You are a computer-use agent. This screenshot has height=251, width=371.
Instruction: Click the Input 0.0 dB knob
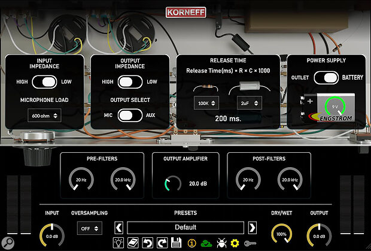52,235
